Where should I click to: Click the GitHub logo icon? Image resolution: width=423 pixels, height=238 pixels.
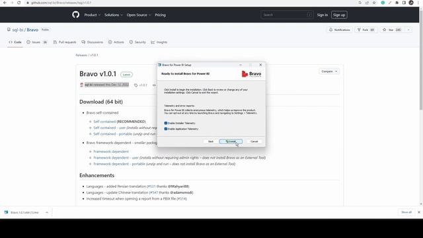pyautogui.click(x=76, y=15)
